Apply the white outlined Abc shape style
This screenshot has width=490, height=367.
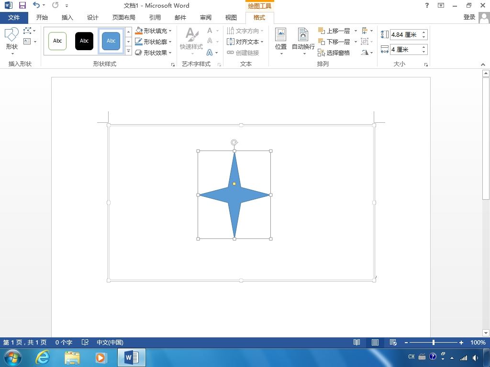coord(57,41)
